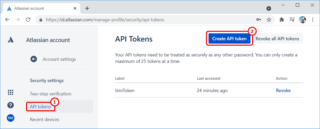The image size is (320, 129).
Task: Click the browser forward arrow
Action: [18, 19]
